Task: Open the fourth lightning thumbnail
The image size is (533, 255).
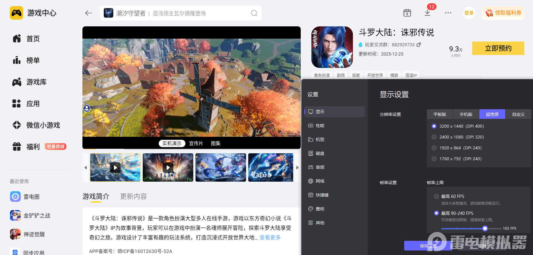Action: (x=271, y=167)
